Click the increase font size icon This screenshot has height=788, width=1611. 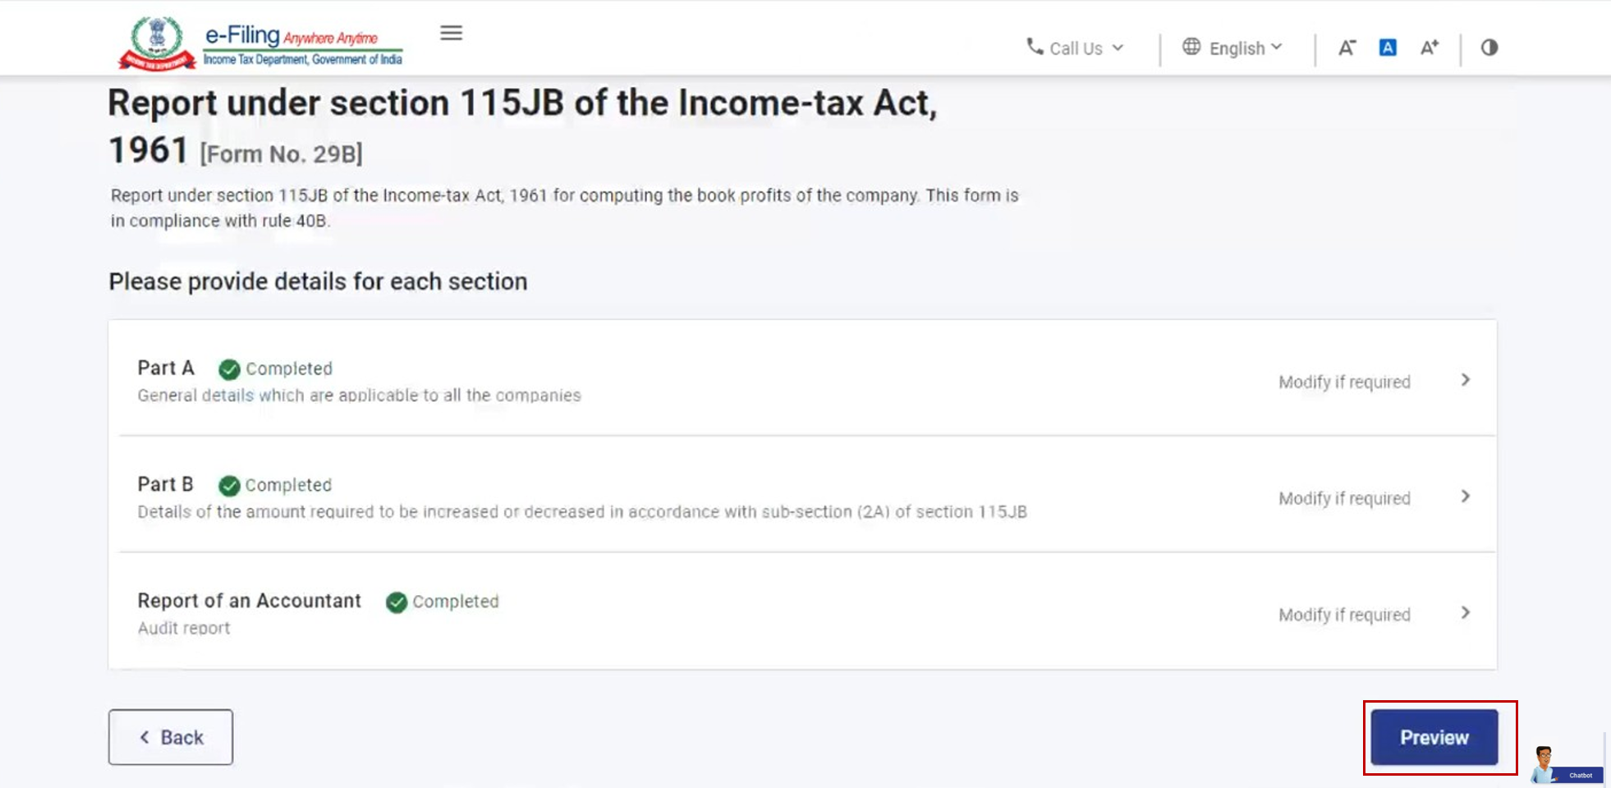(x=1430, y=48)
